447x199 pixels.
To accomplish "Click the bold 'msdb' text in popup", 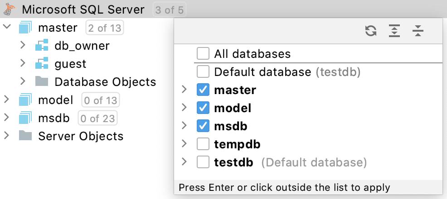I will [231, 126].
